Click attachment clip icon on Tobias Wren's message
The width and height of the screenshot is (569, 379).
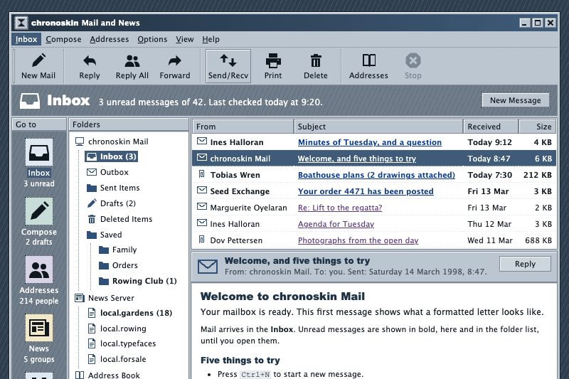[x=202, y=174]
